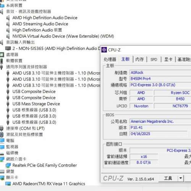Image resolution: width=191 pixels, height=191 pixels.
Task: Switch to the 处理器 tab in CPU-Z
Action: [110, 60]
